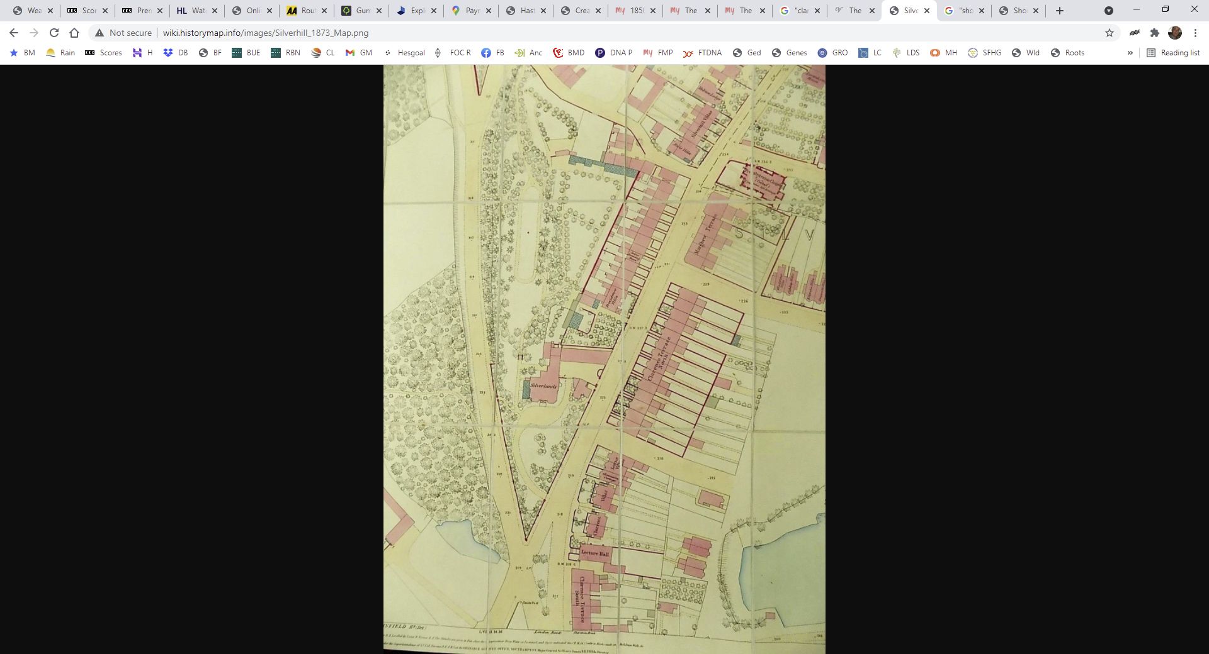Click the user profile avatar
1209x654 pixels.
coord(1174,33)
